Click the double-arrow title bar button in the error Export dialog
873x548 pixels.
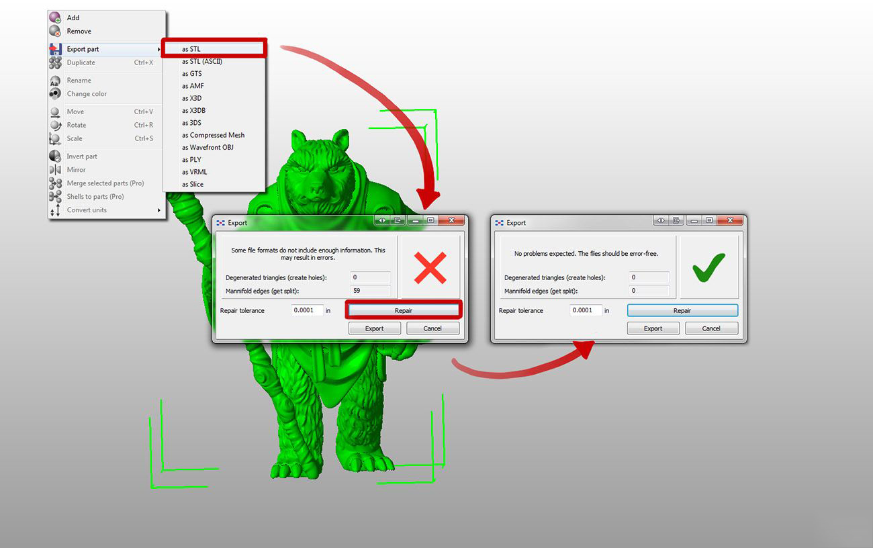click(x=382, y=220)
